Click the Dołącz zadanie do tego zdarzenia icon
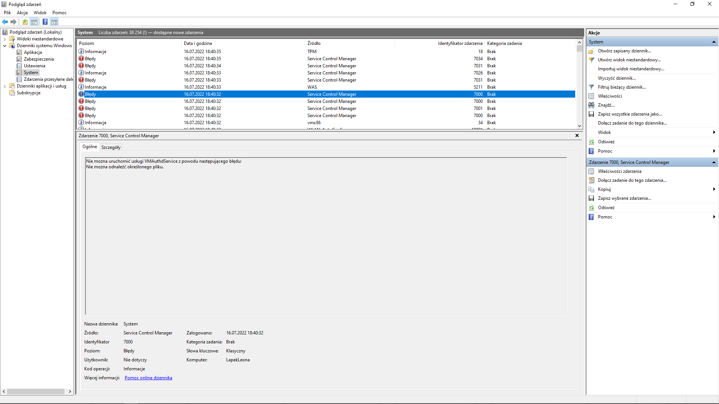Screen dimensions: 719x404 tap(591, 180)
